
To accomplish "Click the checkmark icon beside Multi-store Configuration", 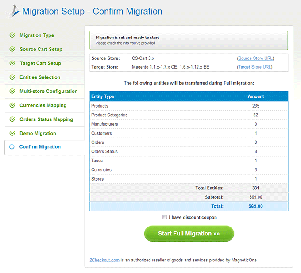I will pos(12,91).
